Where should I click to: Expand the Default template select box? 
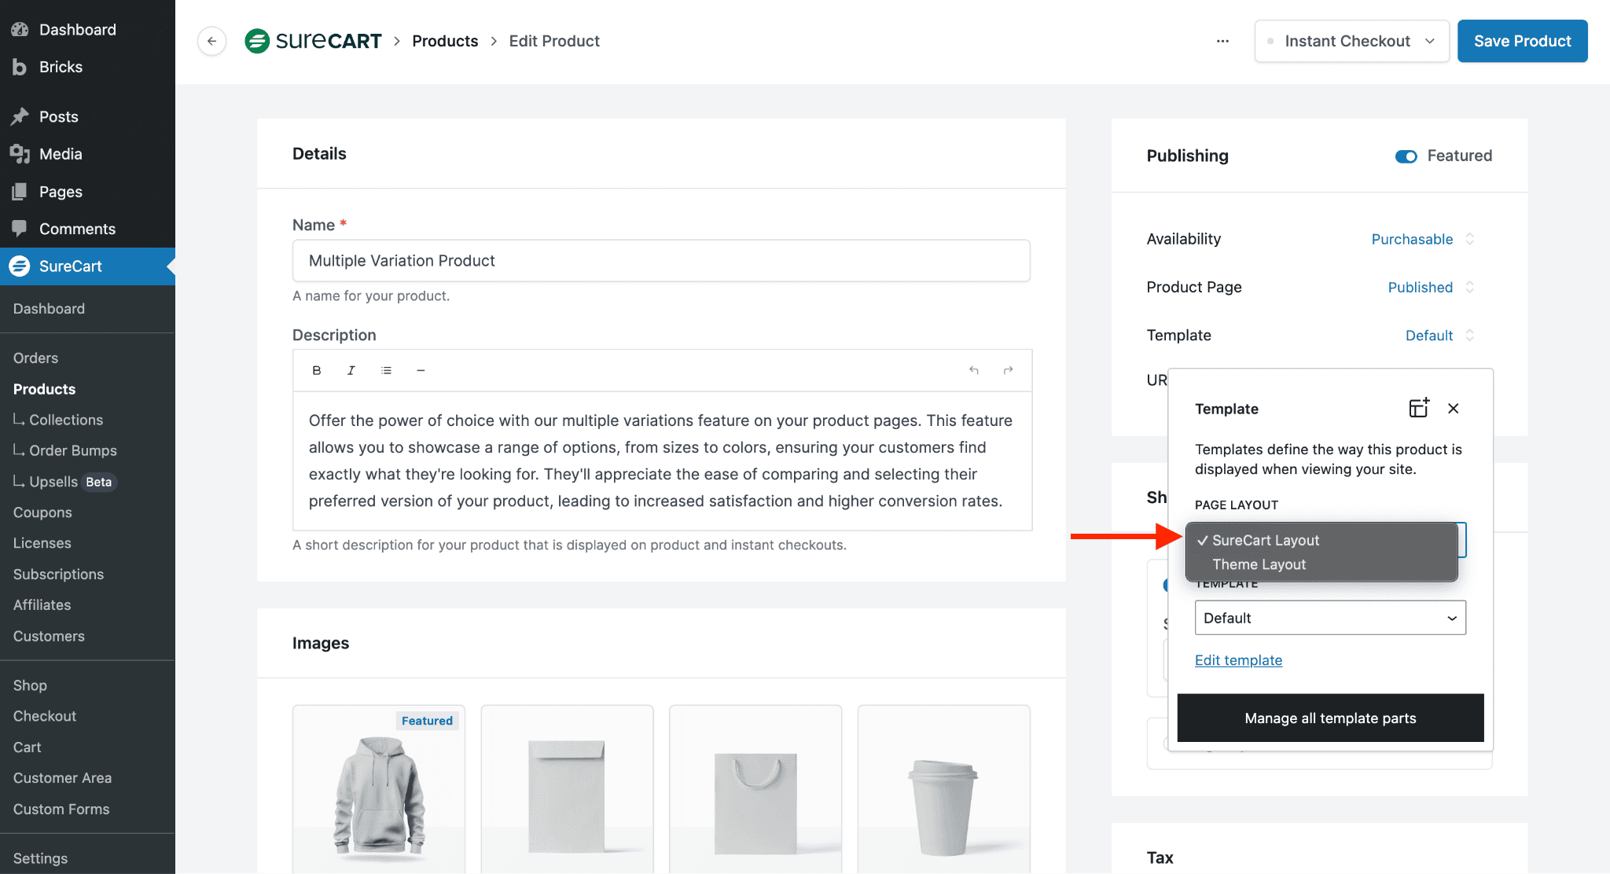[x=1330, y=618]
